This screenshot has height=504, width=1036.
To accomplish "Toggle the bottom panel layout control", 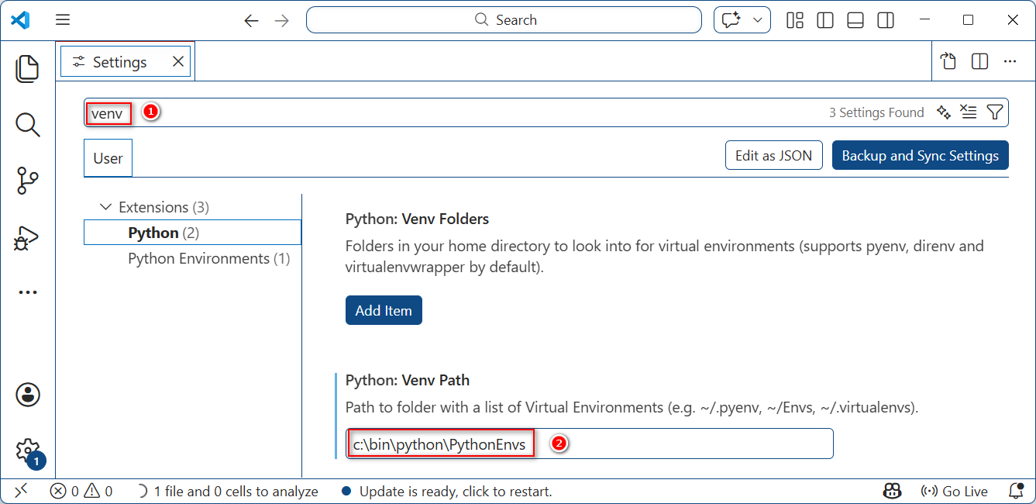I will click(855, 20).
